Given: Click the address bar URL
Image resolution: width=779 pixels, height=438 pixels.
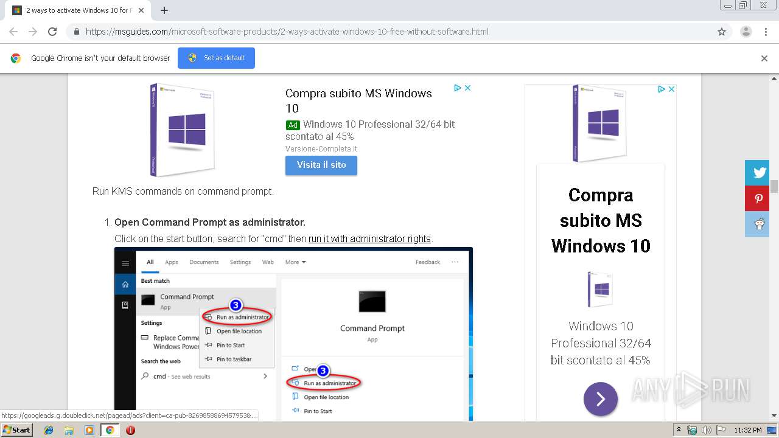Looking at the screenshot, I should tap(287, 32).
